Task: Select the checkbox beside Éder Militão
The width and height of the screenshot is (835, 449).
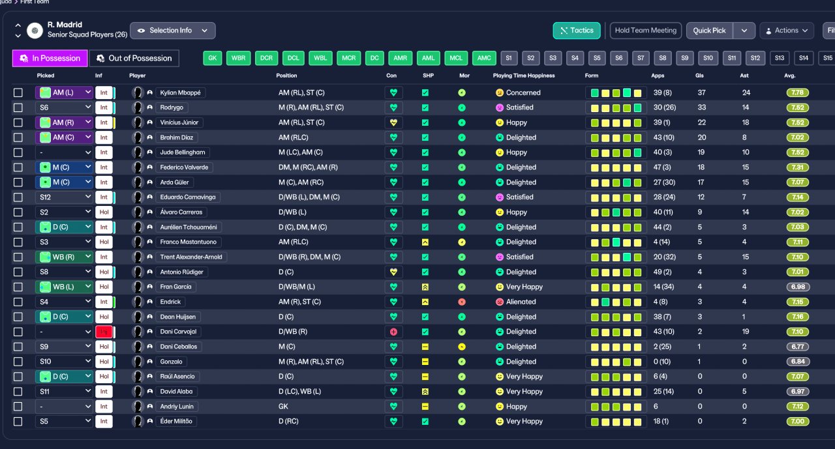Action: pos(18,422)
